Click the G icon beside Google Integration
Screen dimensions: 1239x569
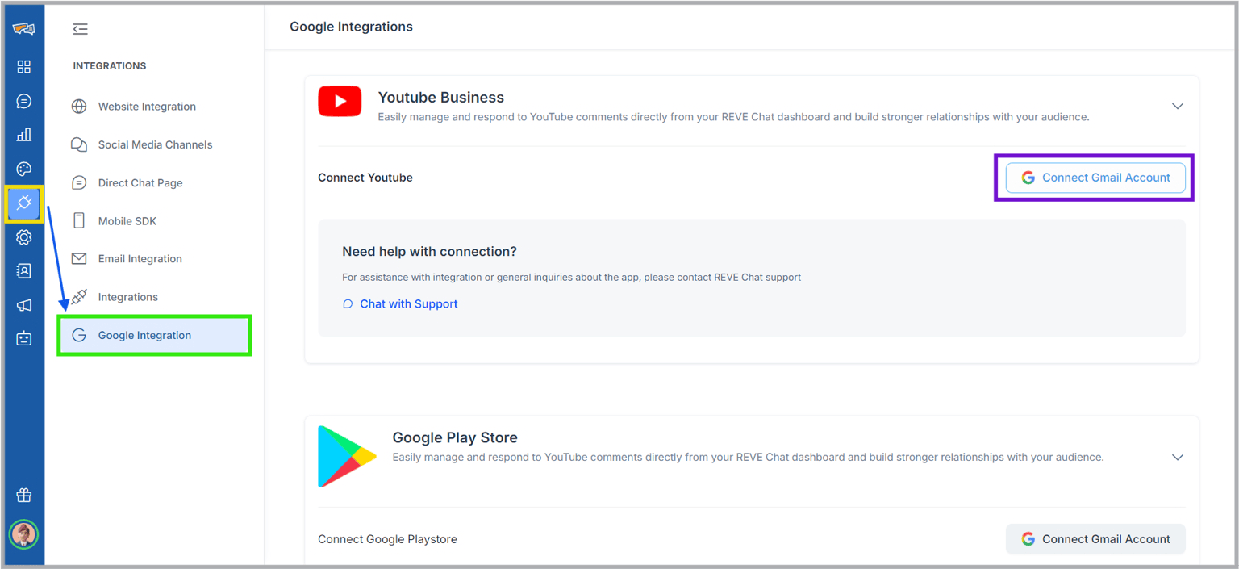[x=79, y=335]
